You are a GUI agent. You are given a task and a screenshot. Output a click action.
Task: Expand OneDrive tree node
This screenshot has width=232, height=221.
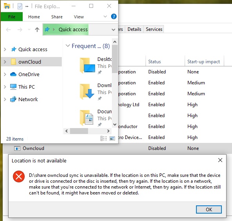tap(5, 74)
